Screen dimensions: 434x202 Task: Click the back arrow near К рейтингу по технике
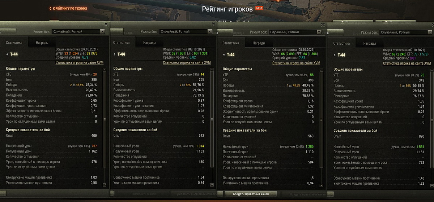point(50,8)
